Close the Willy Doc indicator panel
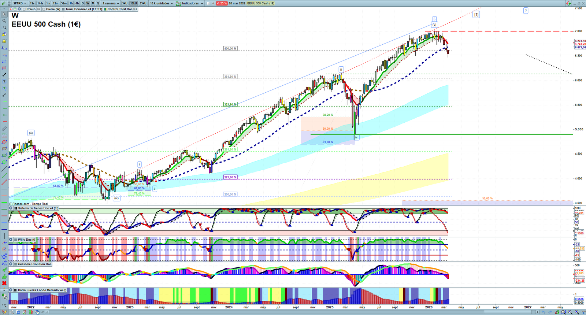The image size is (586, 315). [11, 240]
